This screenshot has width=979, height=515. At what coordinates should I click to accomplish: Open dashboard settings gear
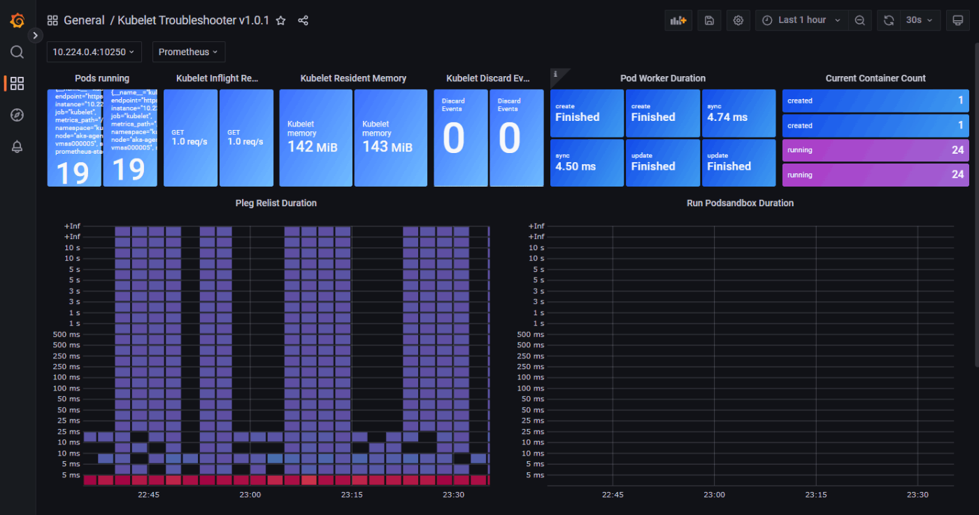pos(738,20)
